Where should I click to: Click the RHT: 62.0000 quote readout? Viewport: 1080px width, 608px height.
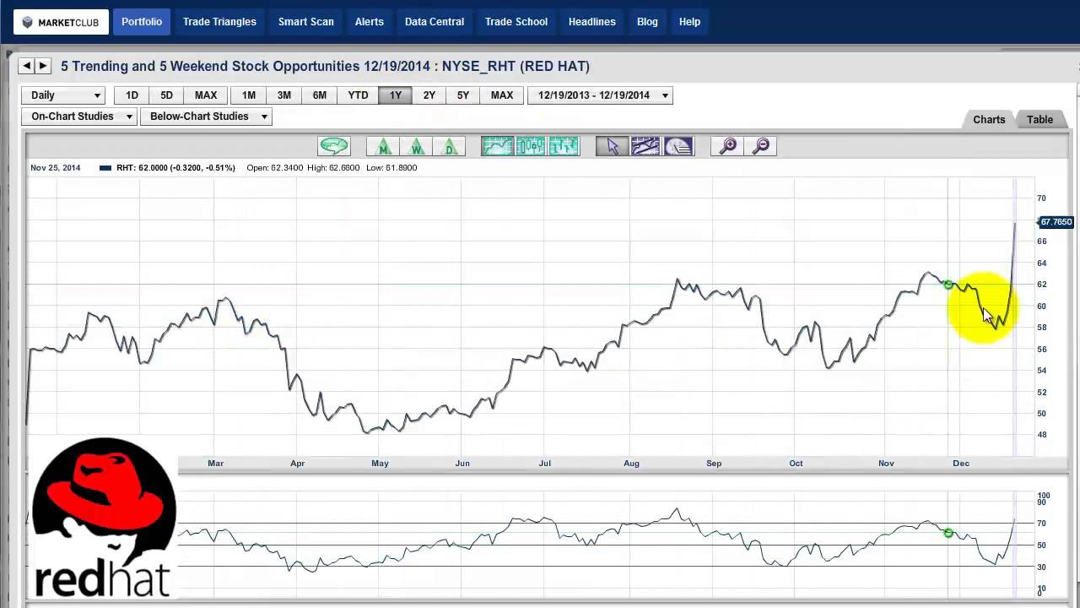point(175,167)
